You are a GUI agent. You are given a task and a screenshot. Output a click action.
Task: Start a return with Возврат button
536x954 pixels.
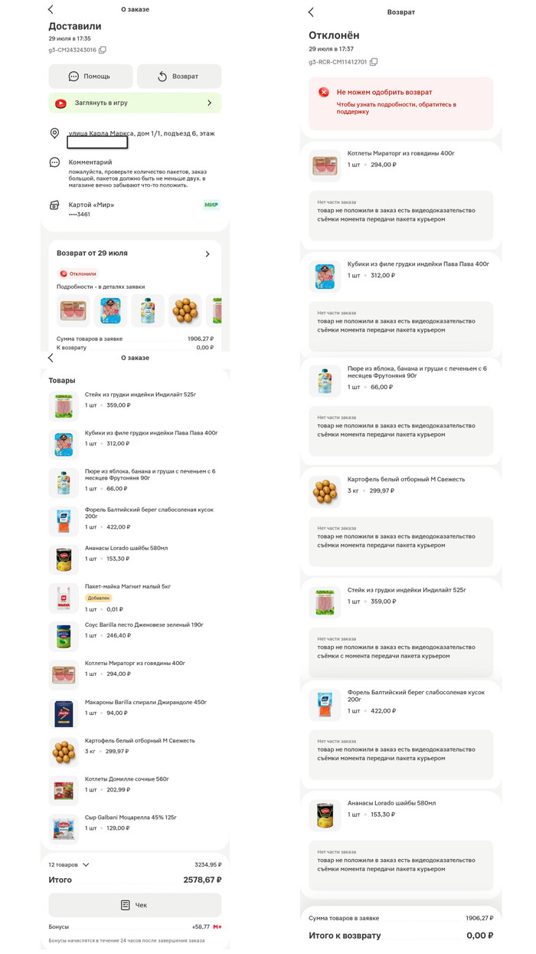tap(179, 77)
